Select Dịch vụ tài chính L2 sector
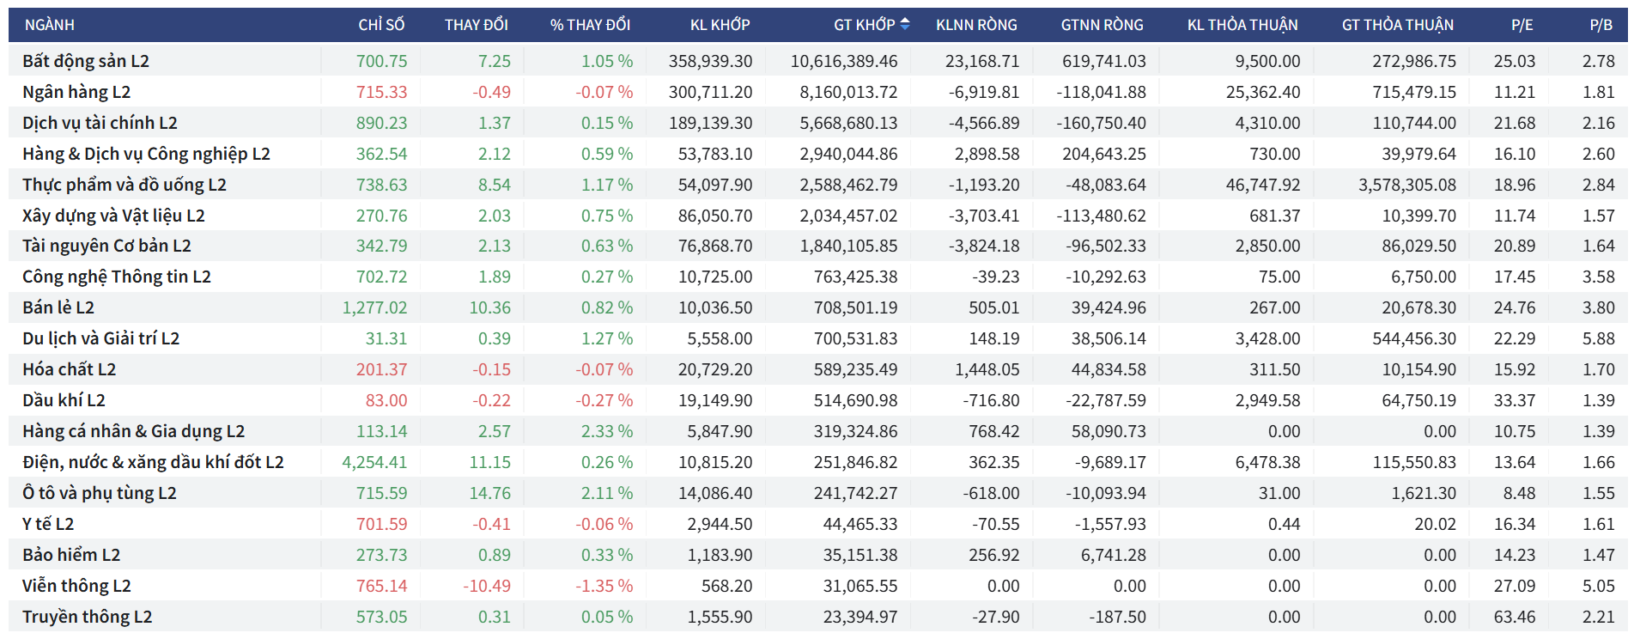This screenshot has width=1634, height=639. [100, 123]
